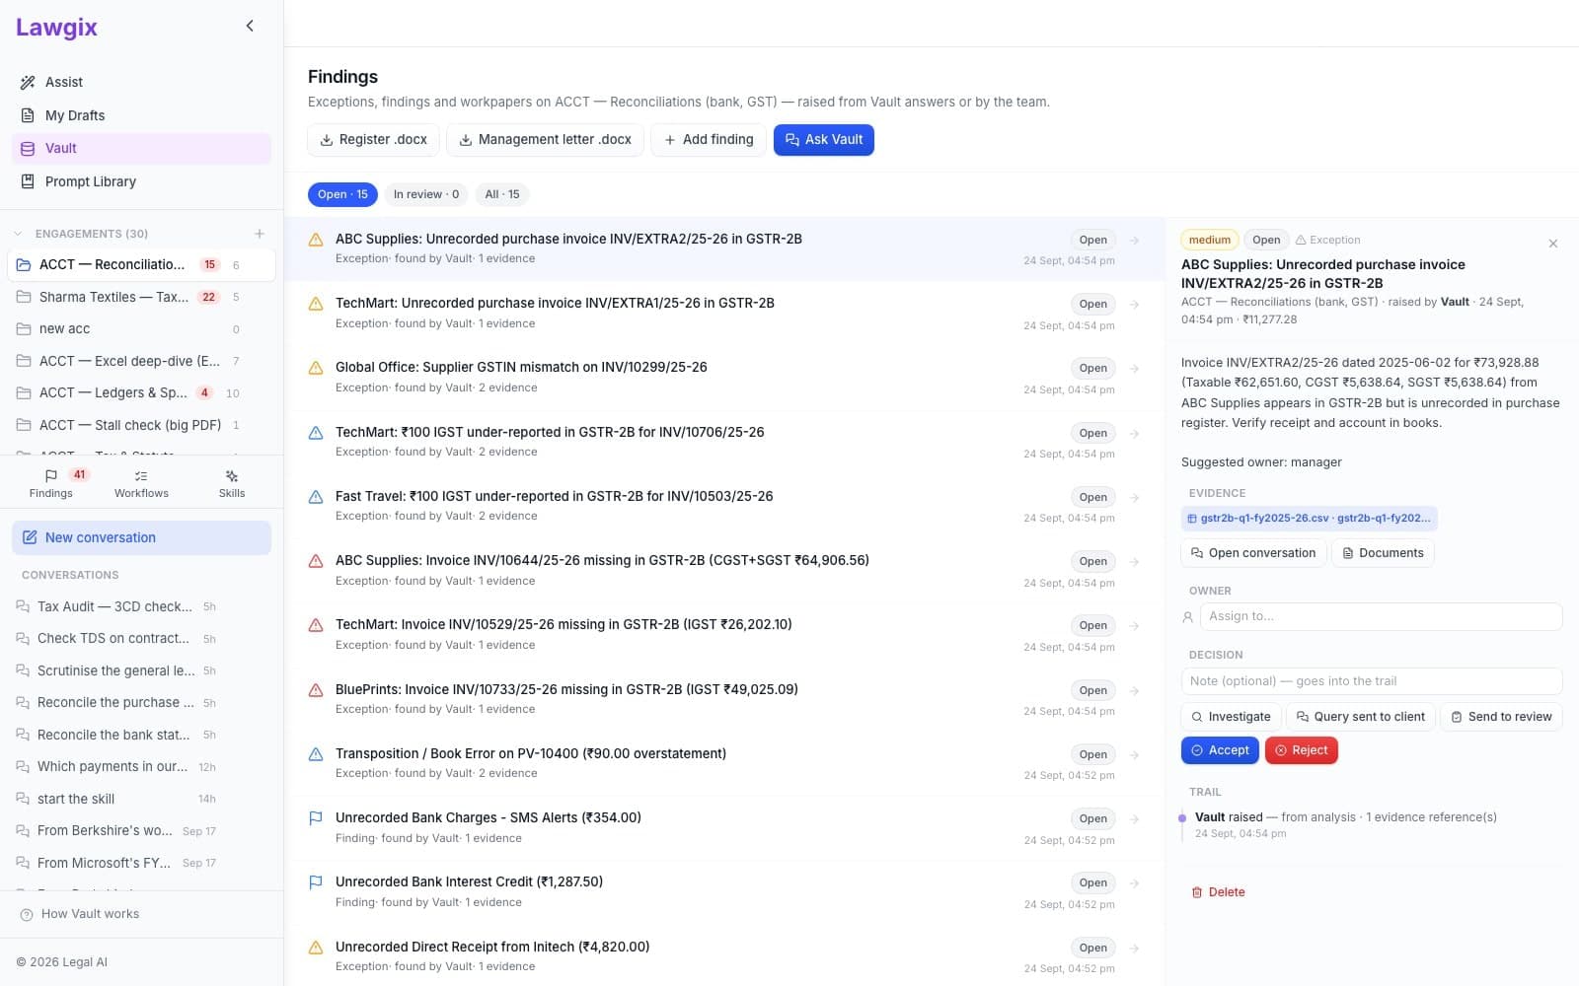
Task: Open arrow for TechMart INV/EXTRA1/25-26 finding
Action: [1134, 305]
